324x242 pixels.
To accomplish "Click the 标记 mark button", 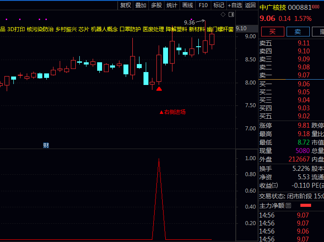I will point(219,5).
